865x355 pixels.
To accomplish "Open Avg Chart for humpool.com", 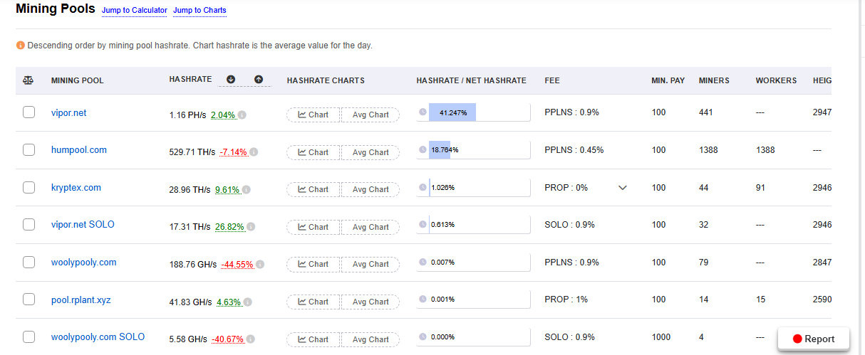I will click(371, 152).
